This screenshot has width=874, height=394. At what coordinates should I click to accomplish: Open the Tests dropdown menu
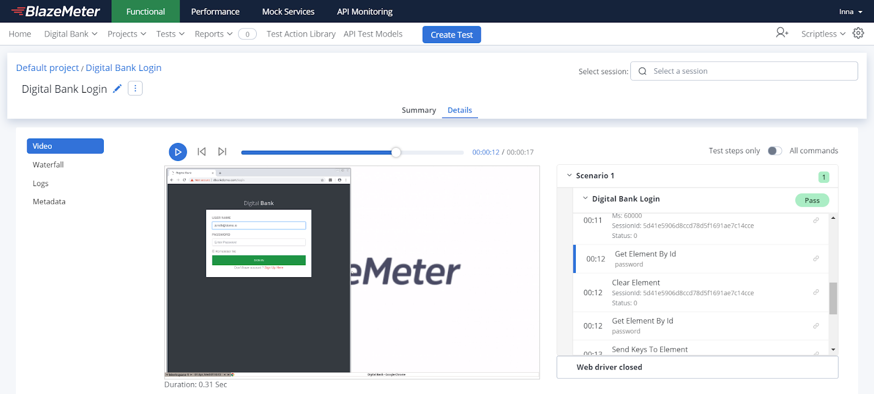(170, 34)
